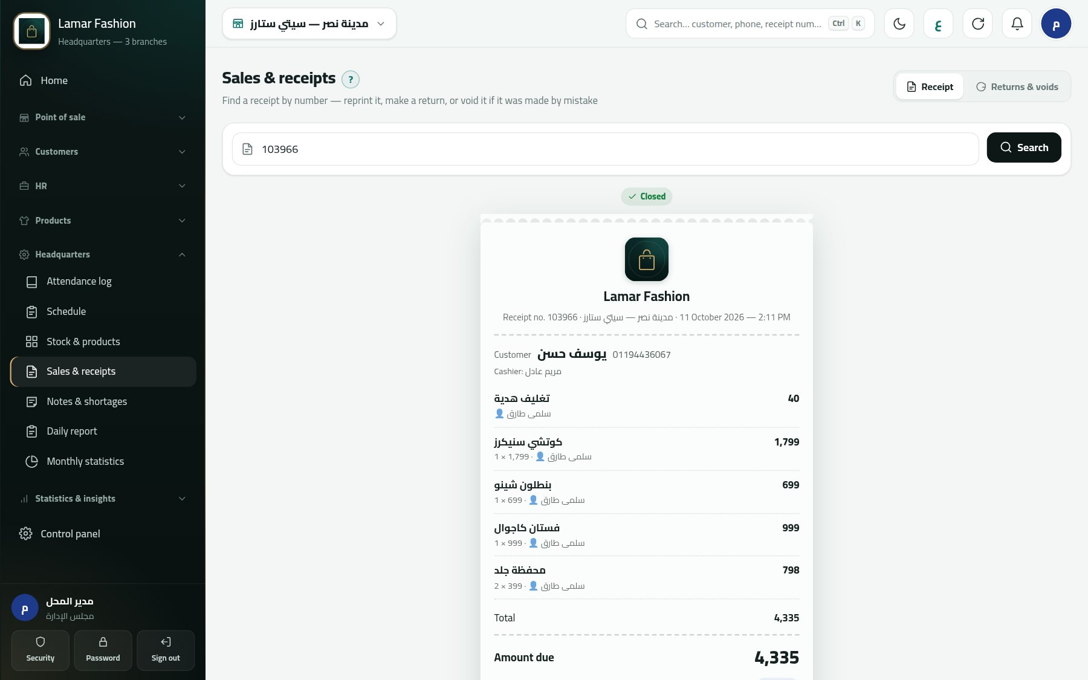Click sidebar user profile avatar
This screenshot has width=1088, height=680.
click(25, 608)
